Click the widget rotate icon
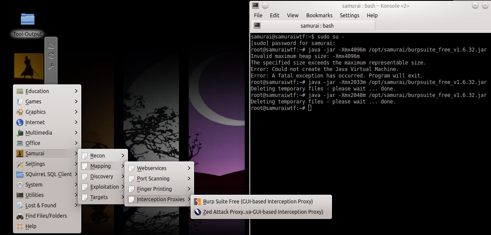The width and height of the screenshot is (491, 235). pyautogui.click(x=51, y=56)
